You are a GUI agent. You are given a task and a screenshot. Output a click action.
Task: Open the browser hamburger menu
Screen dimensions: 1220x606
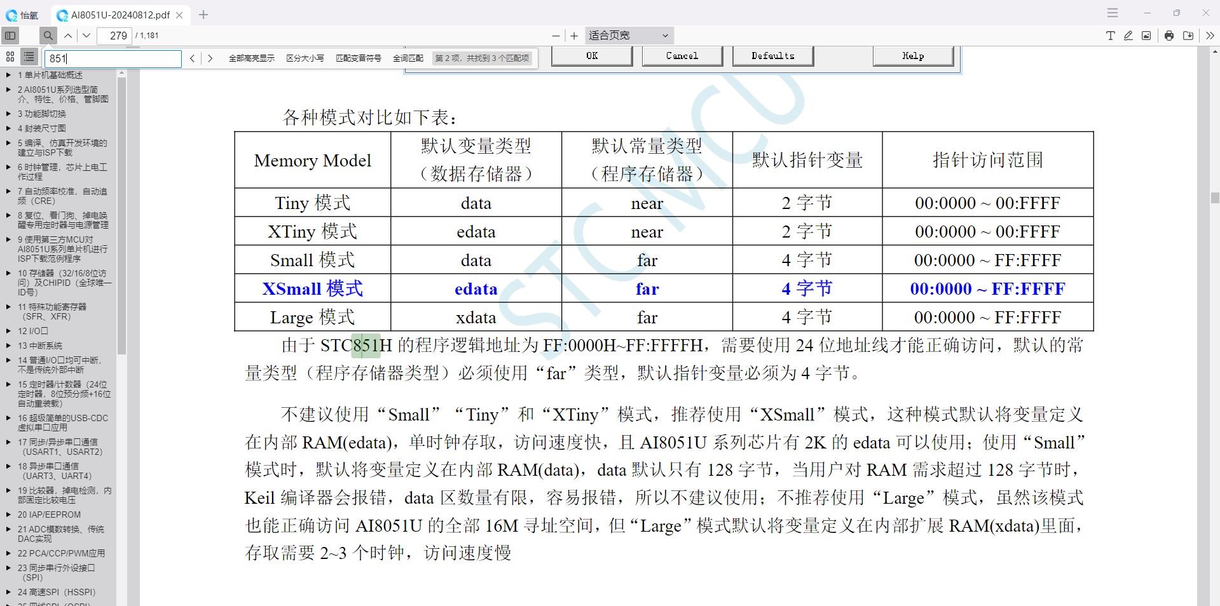[x=1112, y=13]
